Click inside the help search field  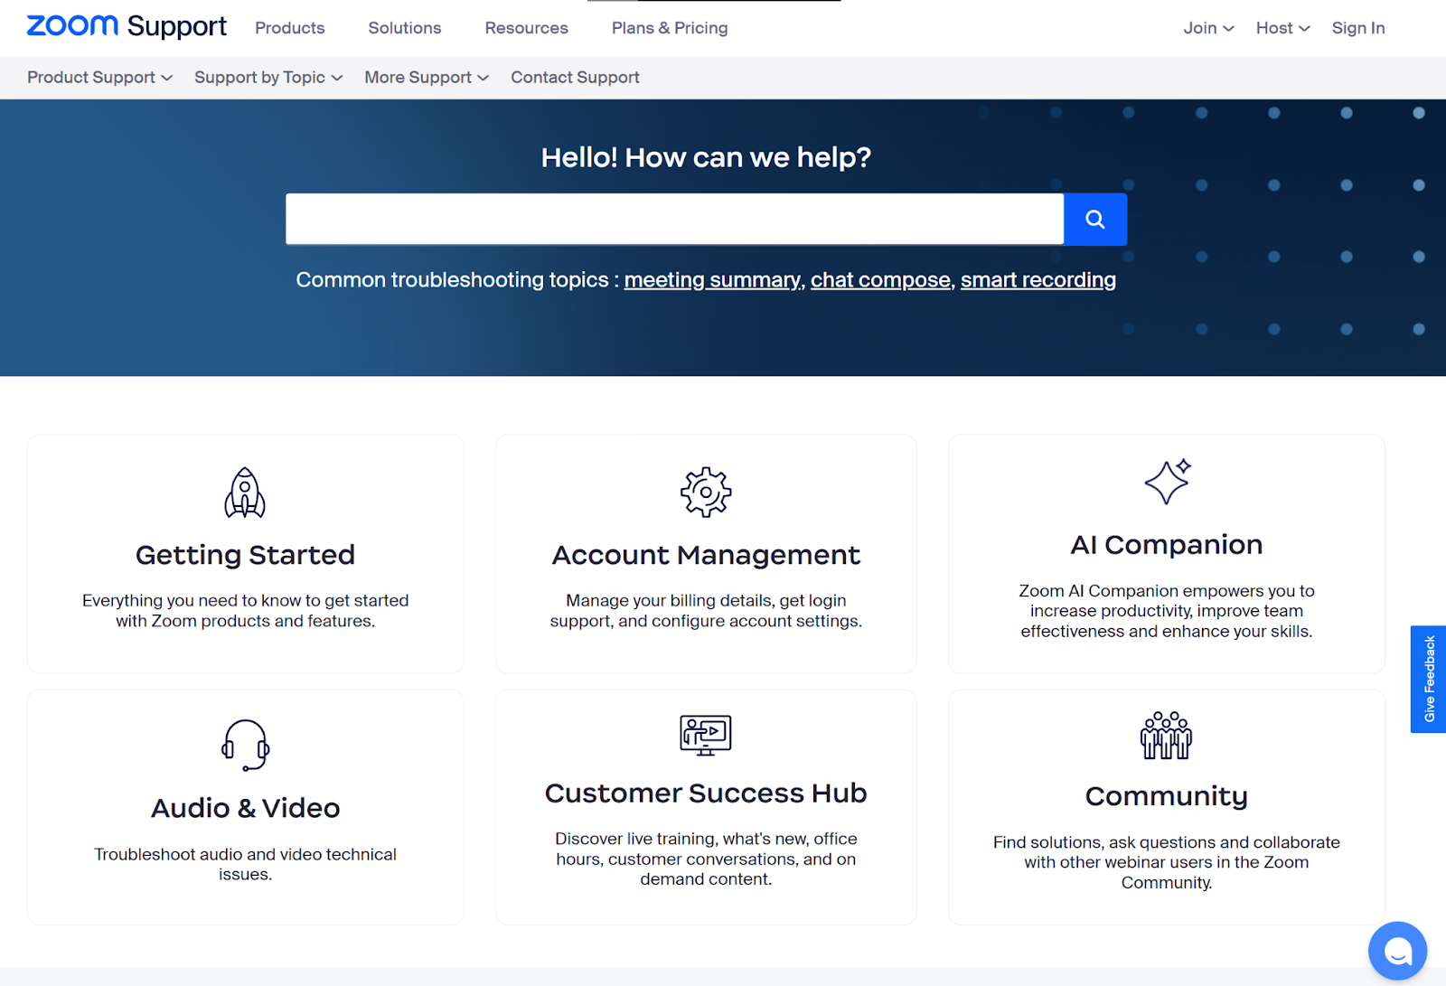pyautogui.click(x=674, y=219)
